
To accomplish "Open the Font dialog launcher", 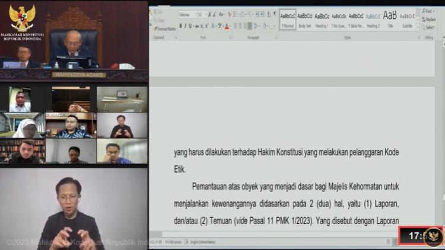I will (230, 37).
